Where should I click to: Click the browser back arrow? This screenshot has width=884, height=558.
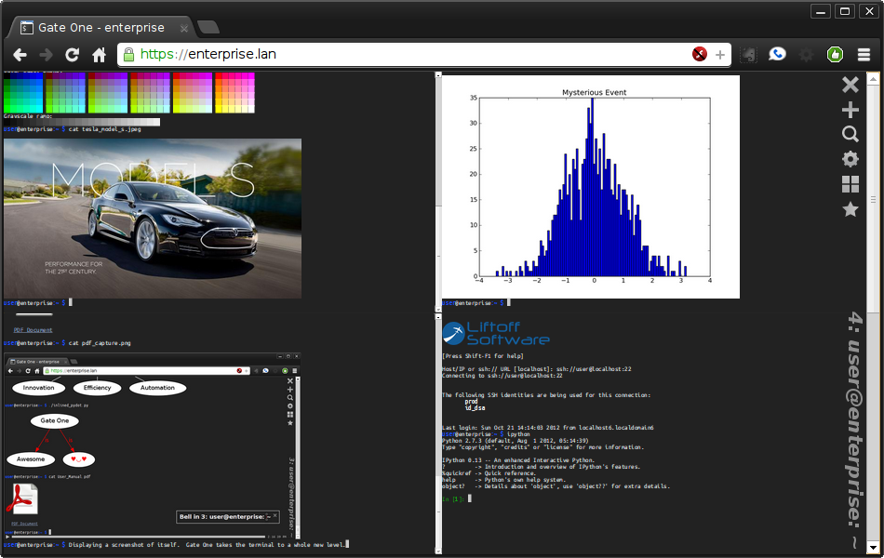pyautogui.click(x=19, y=55)
